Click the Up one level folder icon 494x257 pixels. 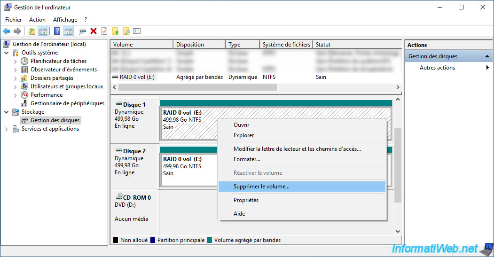[32, 31]
